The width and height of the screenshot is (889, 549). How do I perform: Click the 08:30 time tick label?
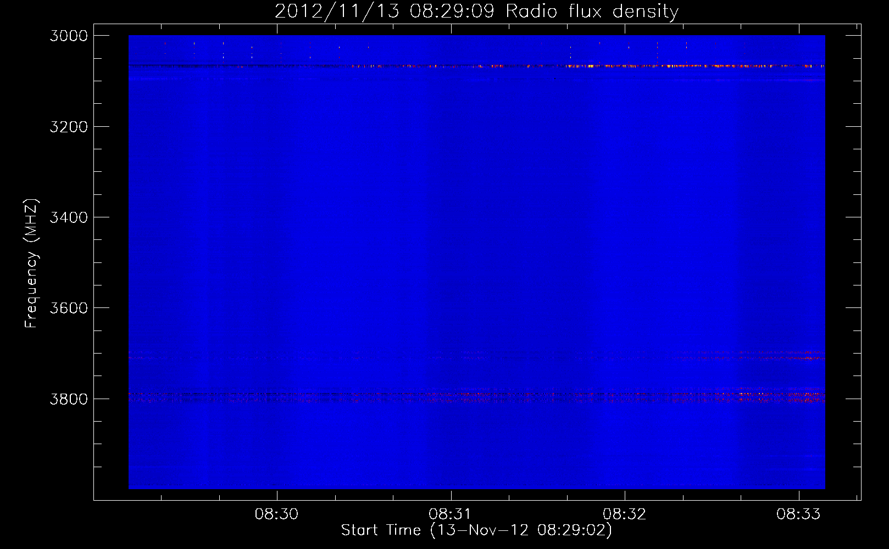(x=277, y=514)
